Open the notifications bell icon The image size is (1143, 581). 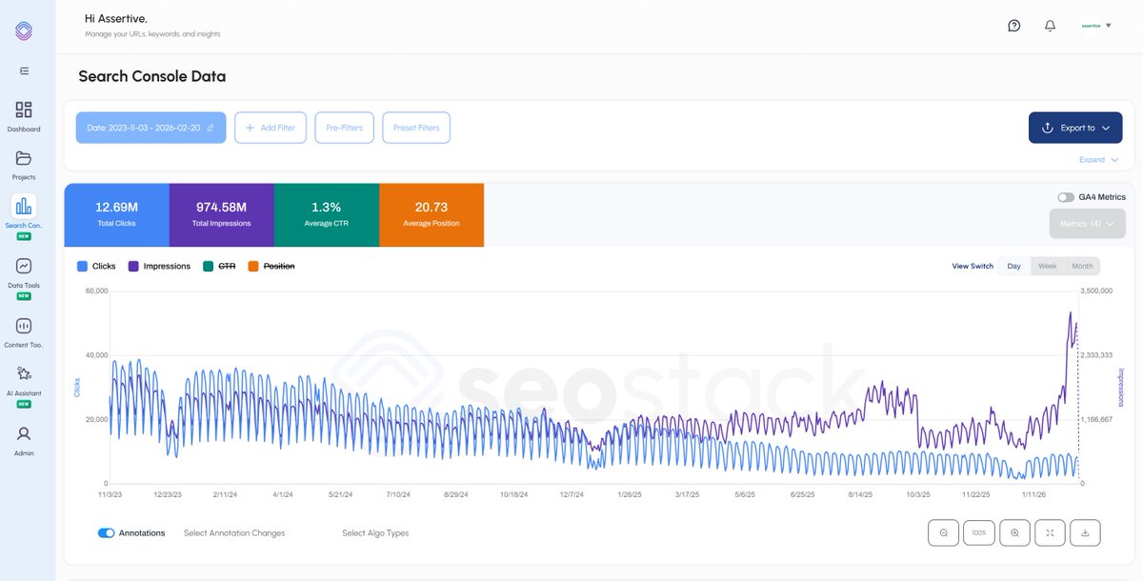pyautogui.click(x=1050, y=26)
